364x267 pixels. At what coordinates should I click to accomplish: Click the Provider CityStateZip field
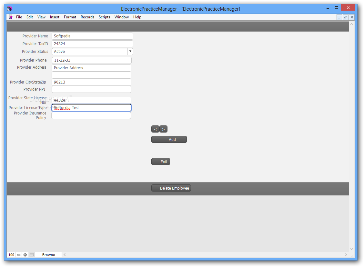point(91,82)
